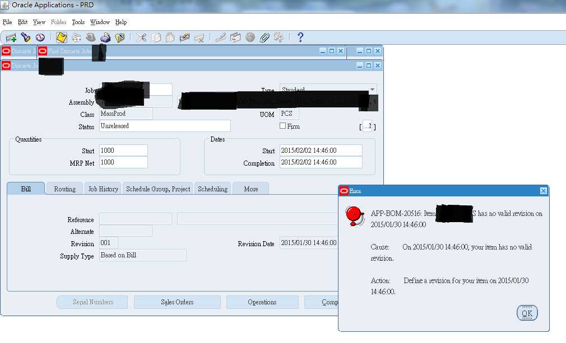Click the Next Step toolbar icon
The height and width of the screenshot is (343, 566).
(76, 37)
